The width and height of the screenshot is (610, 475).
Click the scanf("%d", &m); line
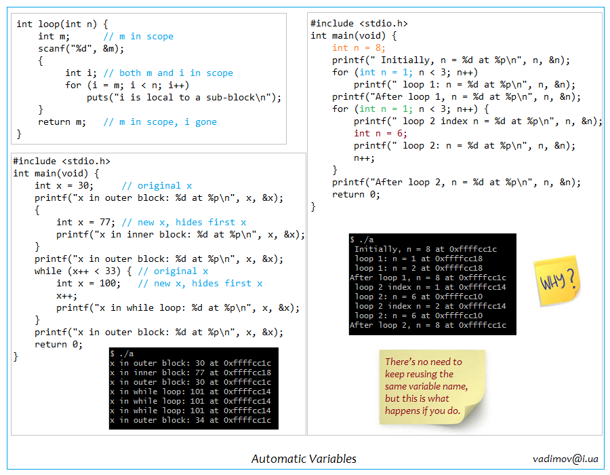[x=81, y=49]
